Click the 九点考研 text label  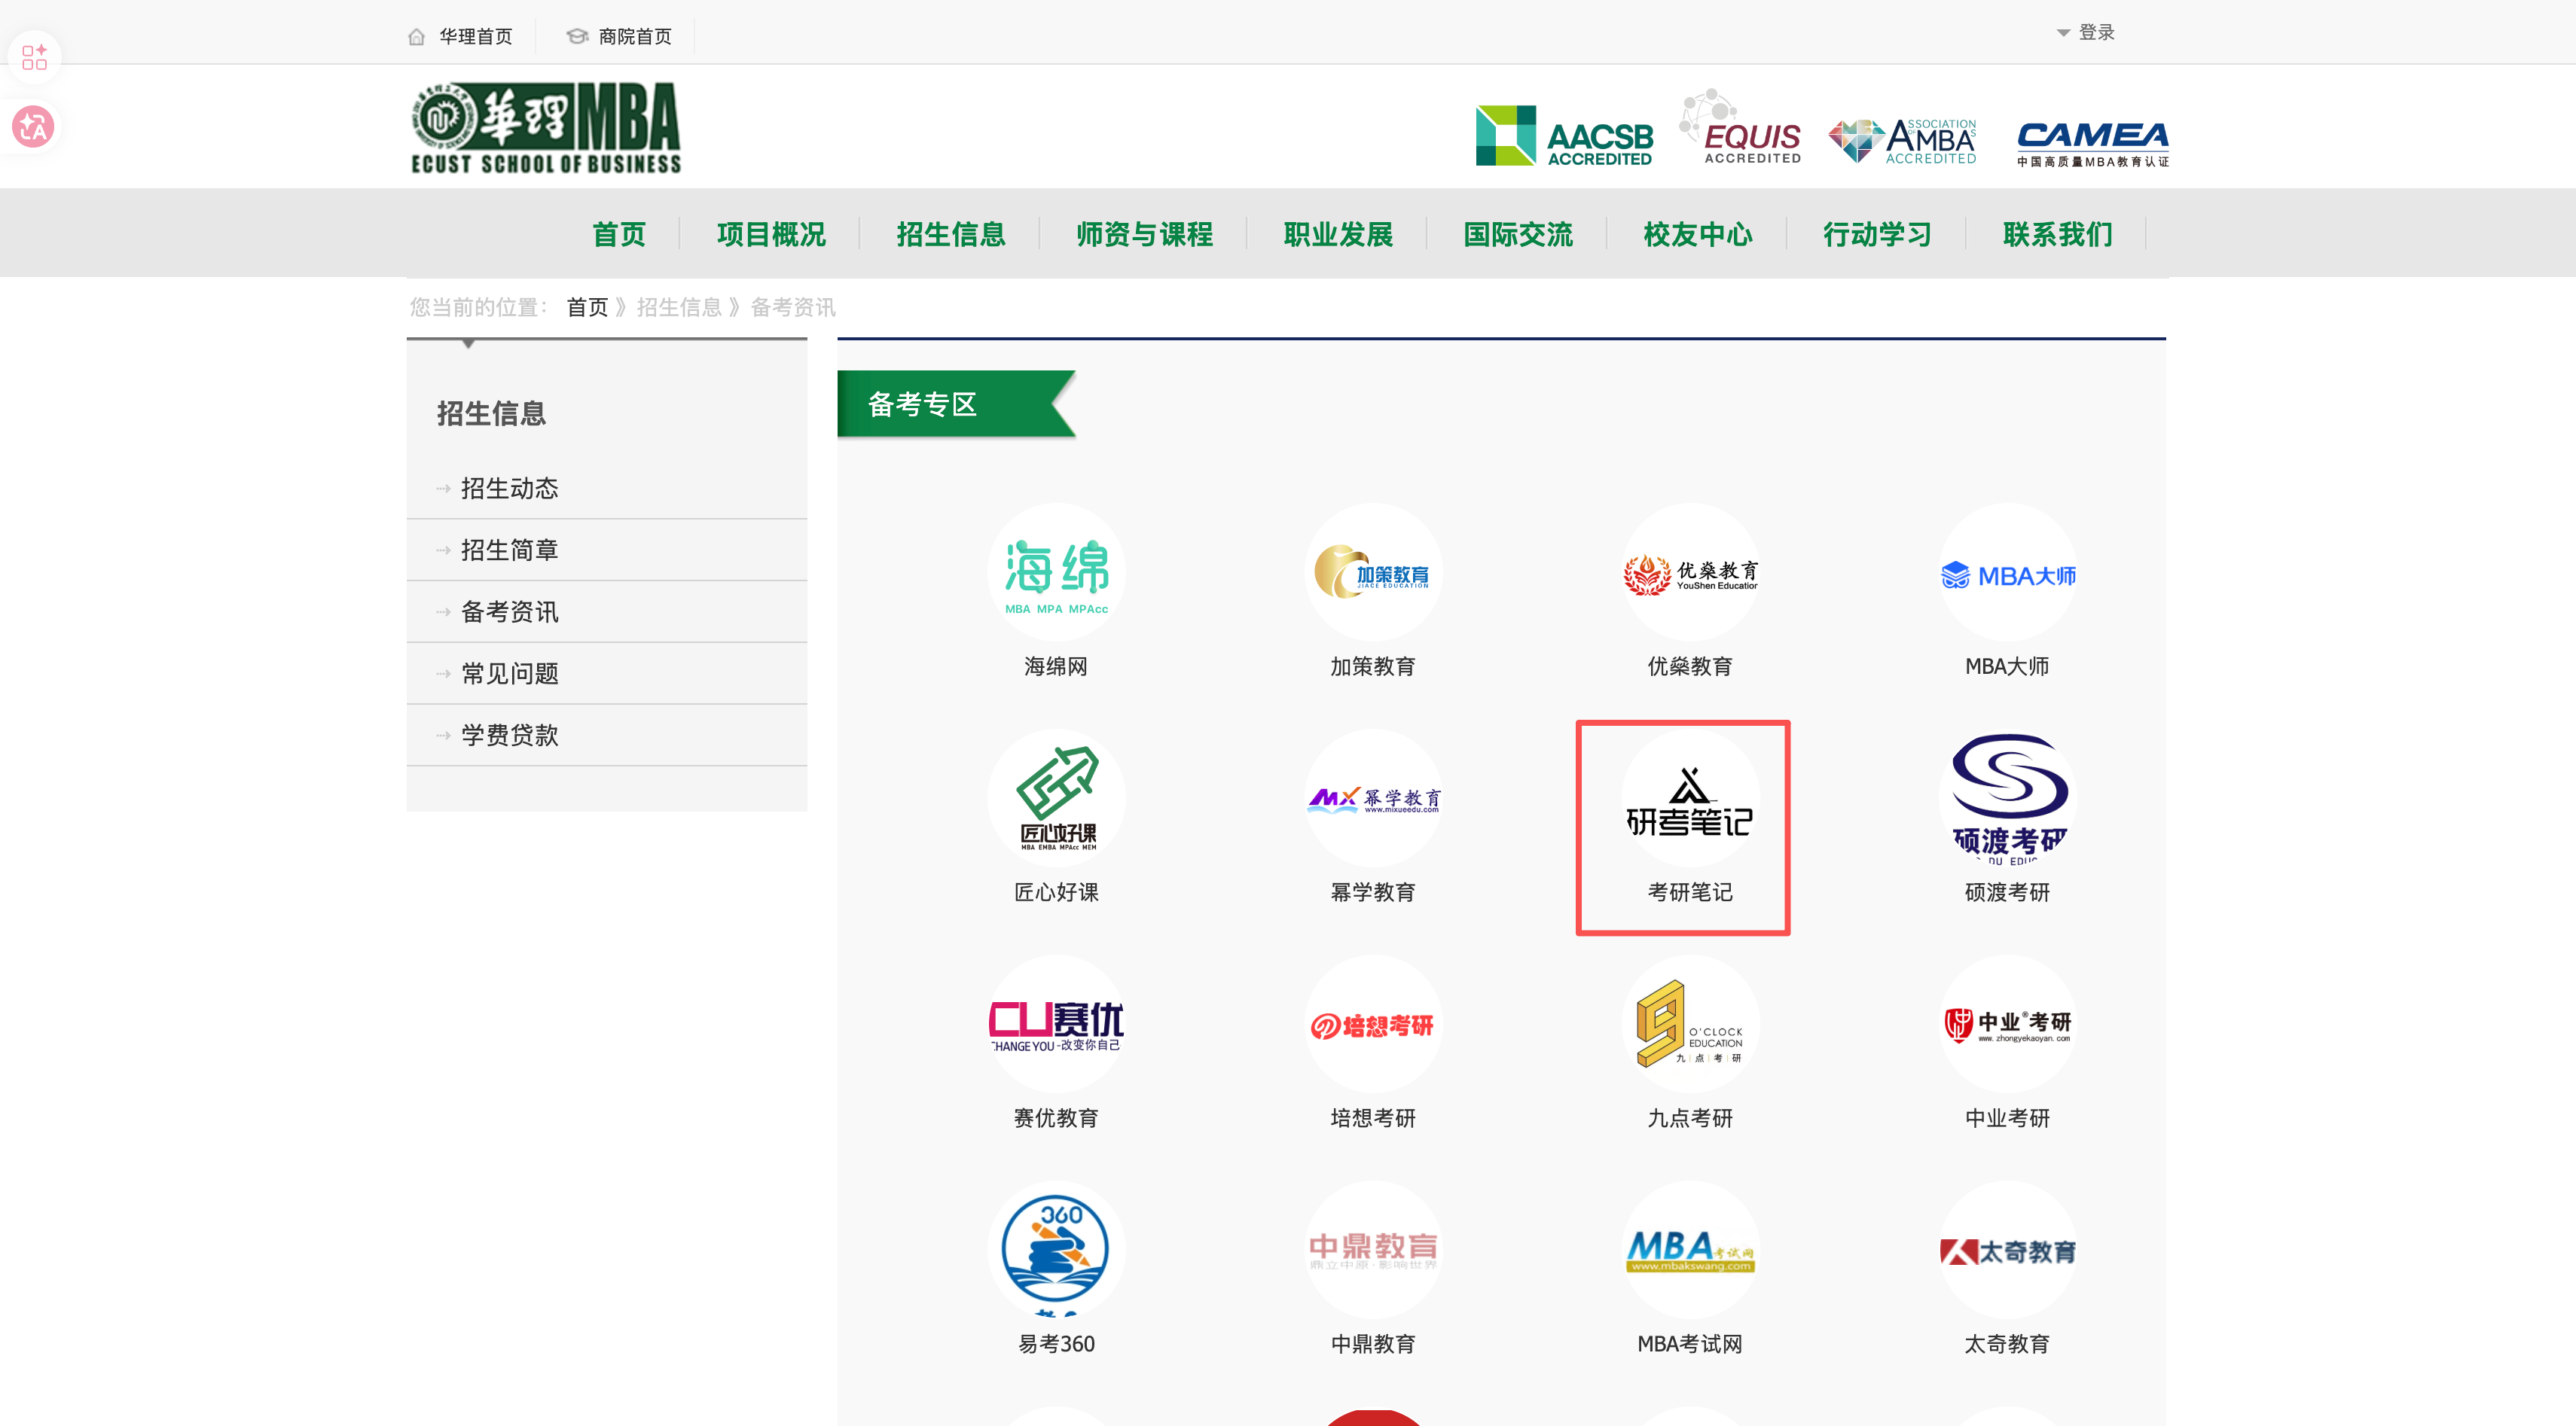pos(1690,1118)
